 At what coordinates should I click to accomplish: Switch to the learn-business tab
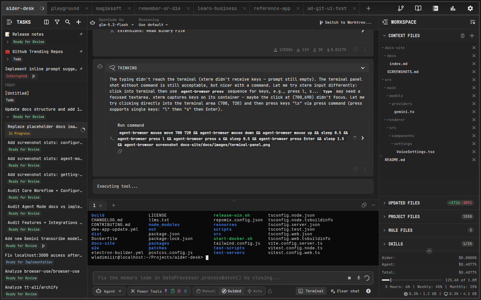pyautogui.click(x=217, y=8)
